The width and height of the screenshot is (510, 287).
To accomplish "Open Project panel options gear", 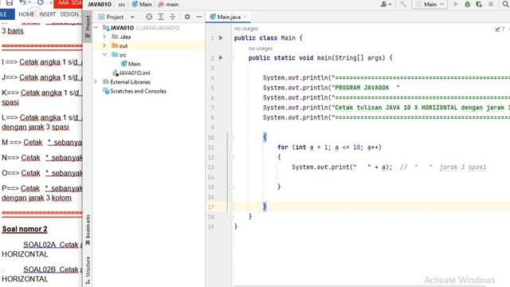I will point(187,17).
